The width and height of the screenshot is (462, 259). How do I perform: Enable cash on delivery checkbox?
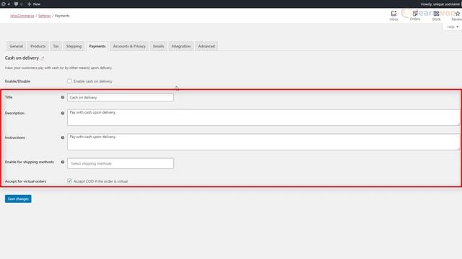[69, 81]
